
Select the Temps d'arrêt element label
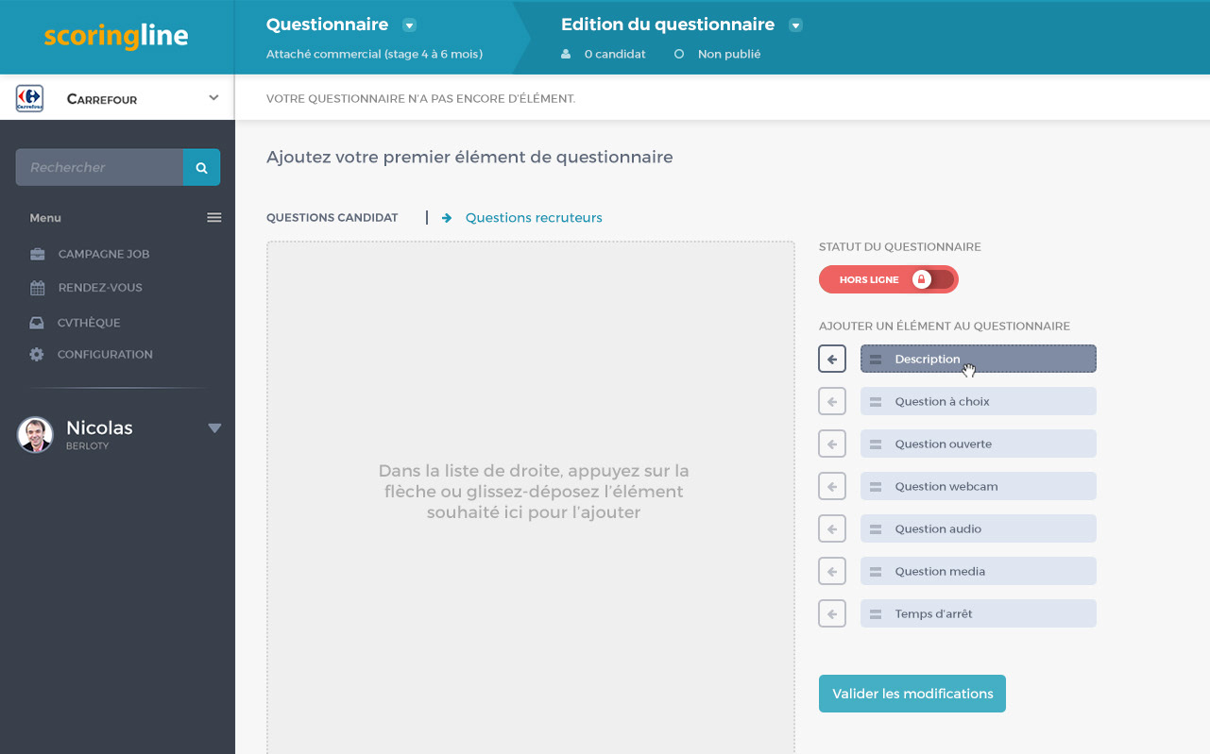tap(933, 614)
